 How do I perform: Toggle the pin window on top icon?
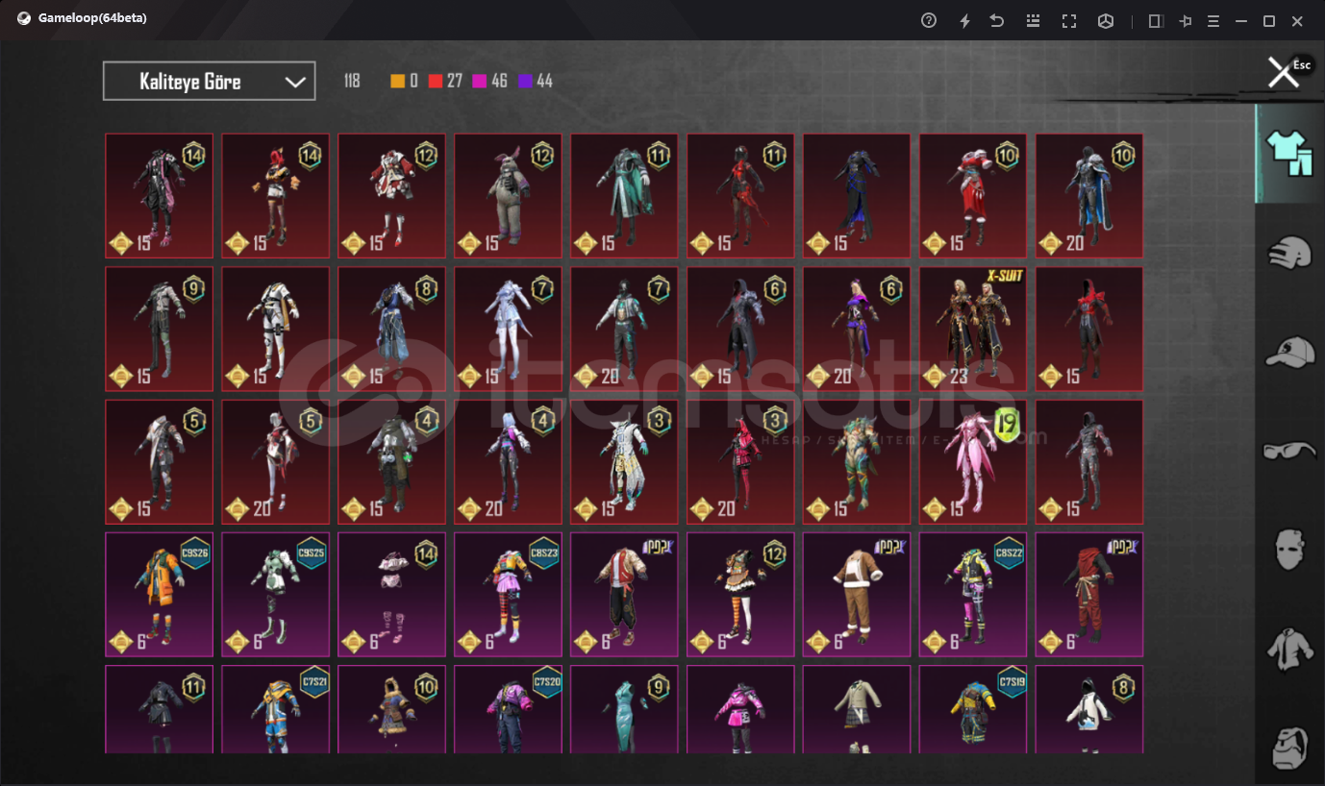[x=1186, y=20]
